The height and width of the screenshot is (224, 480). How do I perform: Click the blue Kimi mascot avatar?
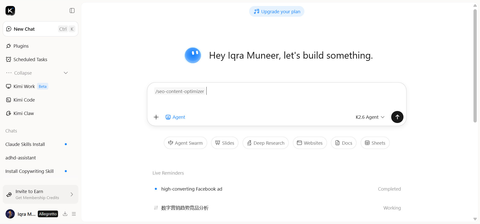click(193, 55)
